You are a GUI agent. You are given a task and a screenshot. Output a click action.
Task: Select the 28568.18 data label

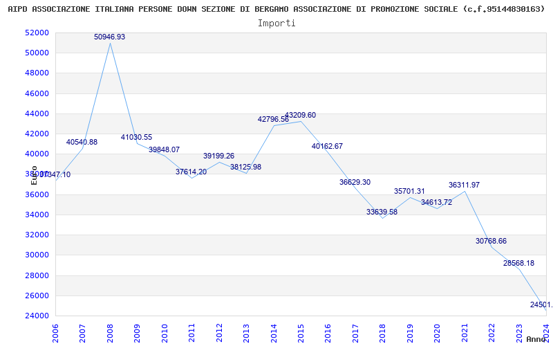pos(519,263)
